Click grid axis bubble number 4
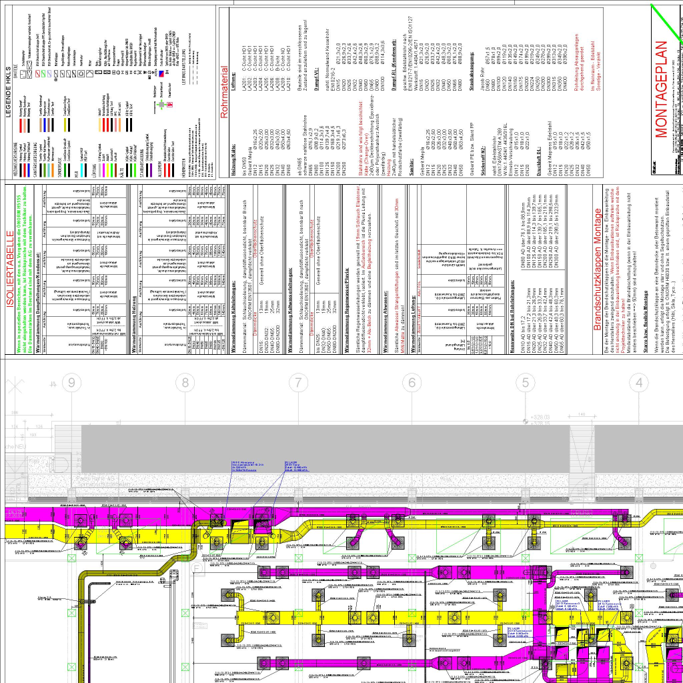The height and width of the screenshot is (683, 683). tap(639, 382)
